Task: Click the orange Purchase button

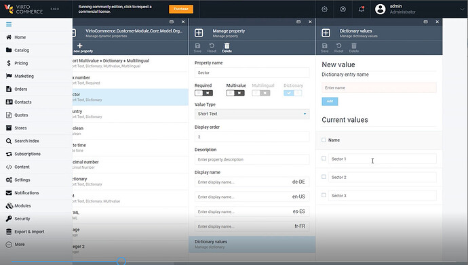Action: [181, 9]
